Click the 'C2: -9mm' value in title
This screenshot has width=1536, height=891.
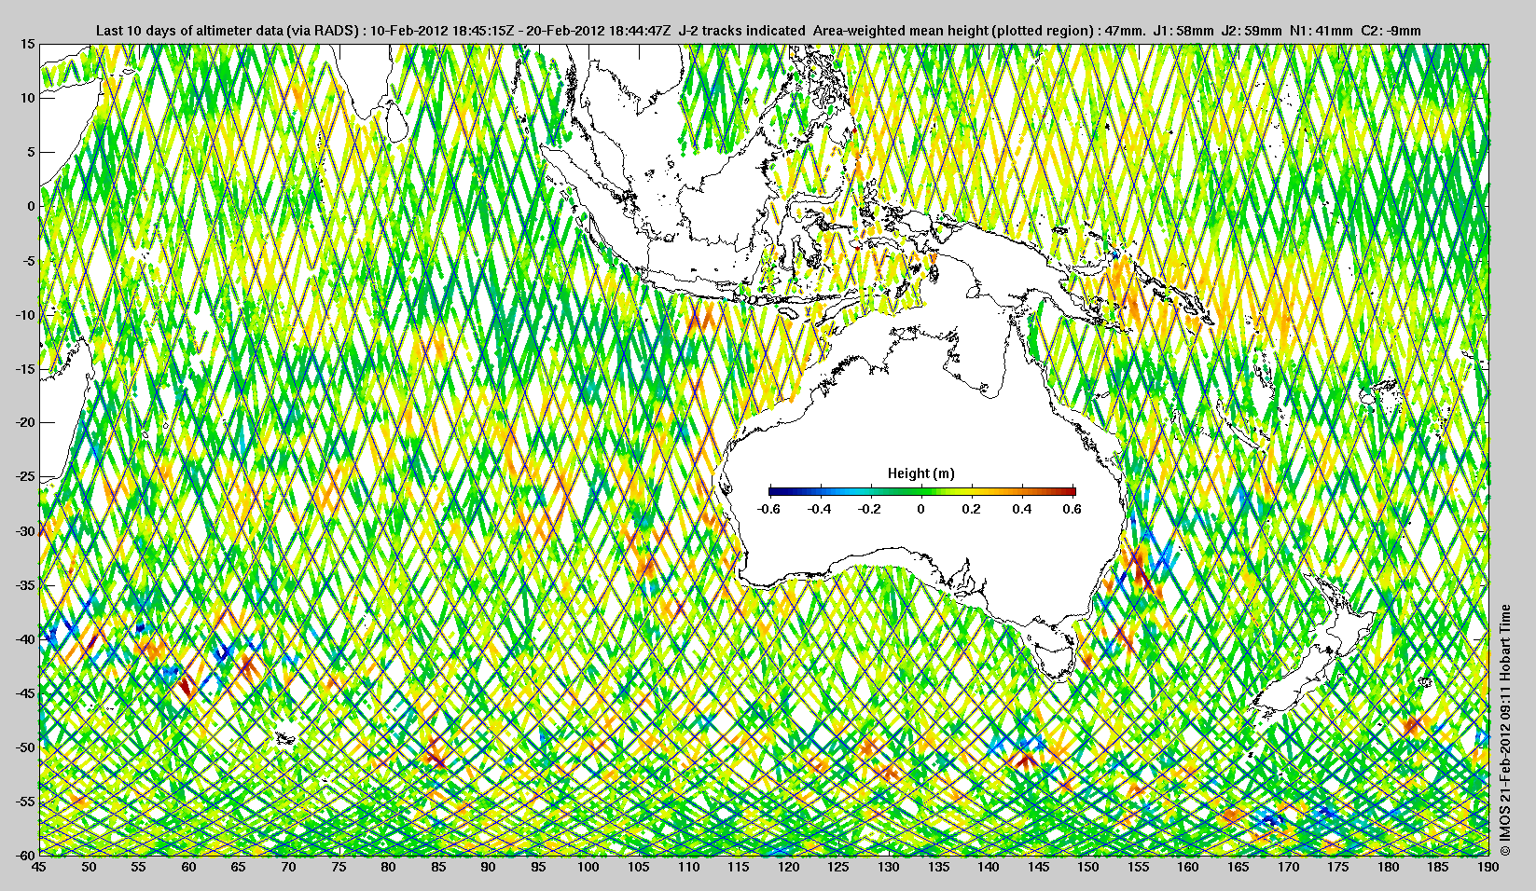point(1391,31)
